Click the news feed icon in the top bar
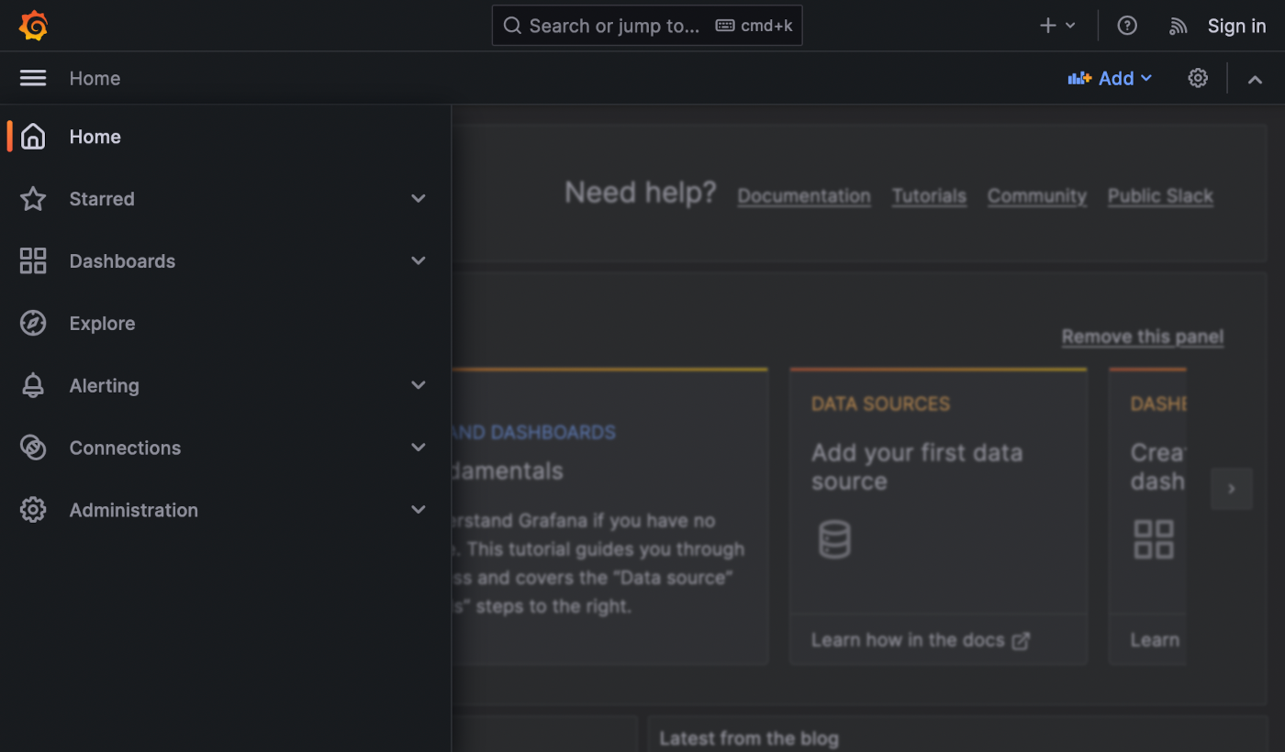Viewport: 1285px width, 752px height. point(1178,26)
